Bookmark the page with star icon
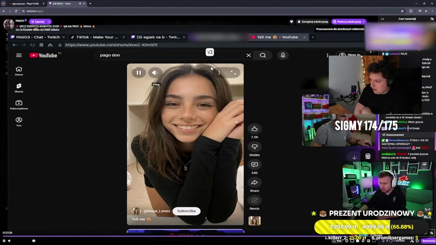Image resolution: width=436 pixels, height=245 pixels. click(402, 11)
